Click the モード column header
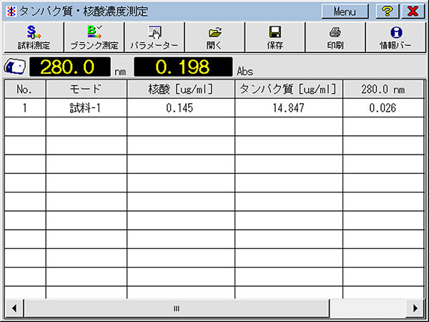 point(87,89)
